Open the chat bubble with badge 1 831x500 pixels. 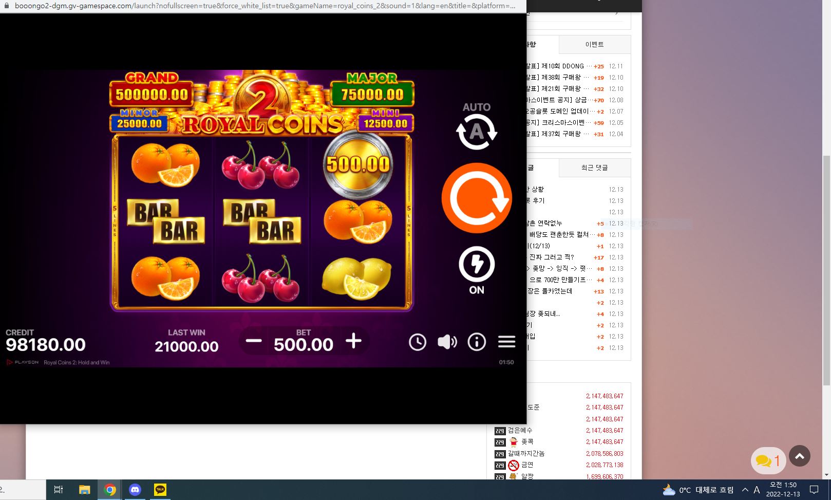768,461
